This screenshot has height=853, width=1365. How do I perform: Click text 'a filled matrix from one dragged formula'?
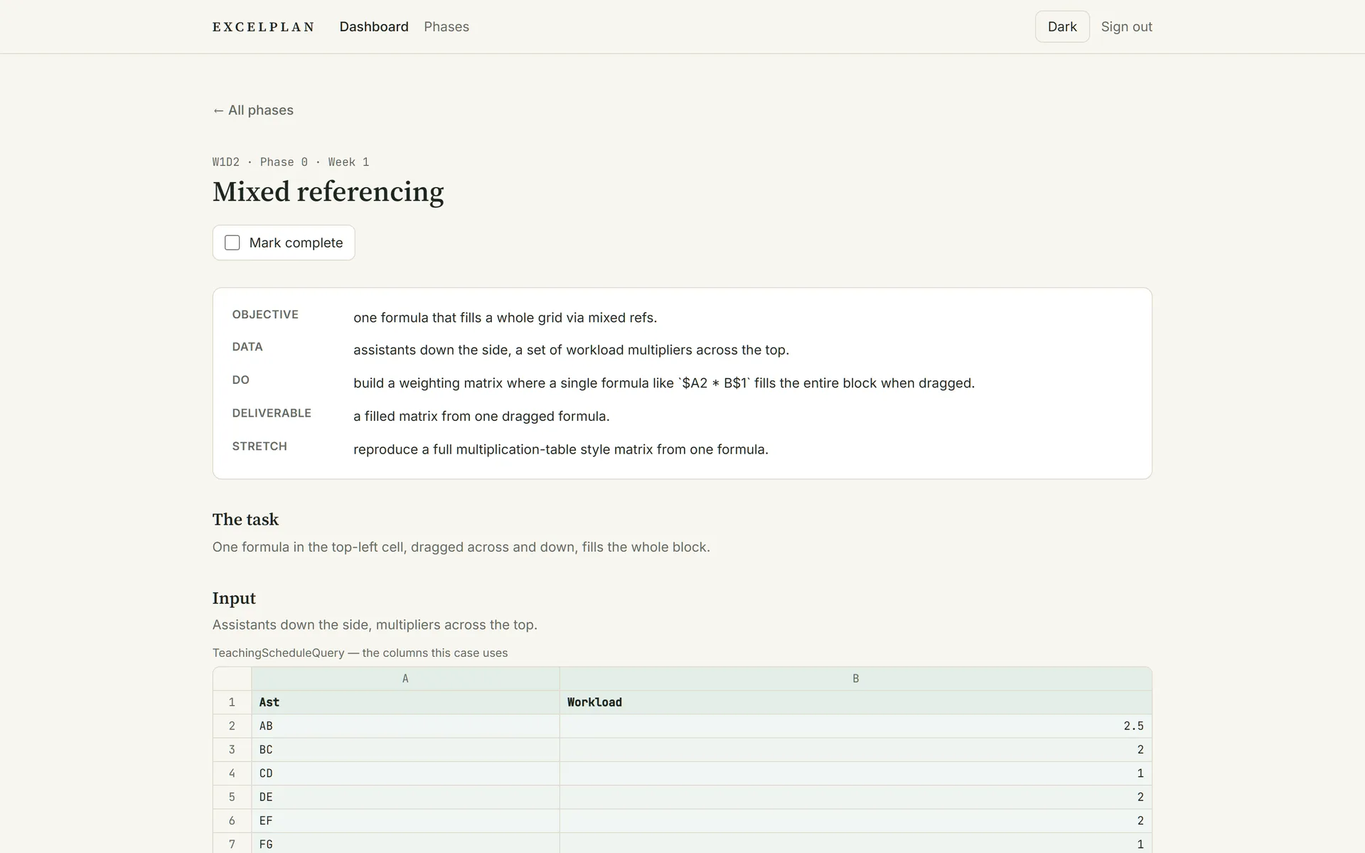[x=482, y=417]
